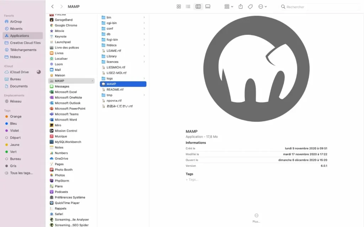Expand the cgi-bin folder chevron
The image size is (364, 227).
[144, 23]
